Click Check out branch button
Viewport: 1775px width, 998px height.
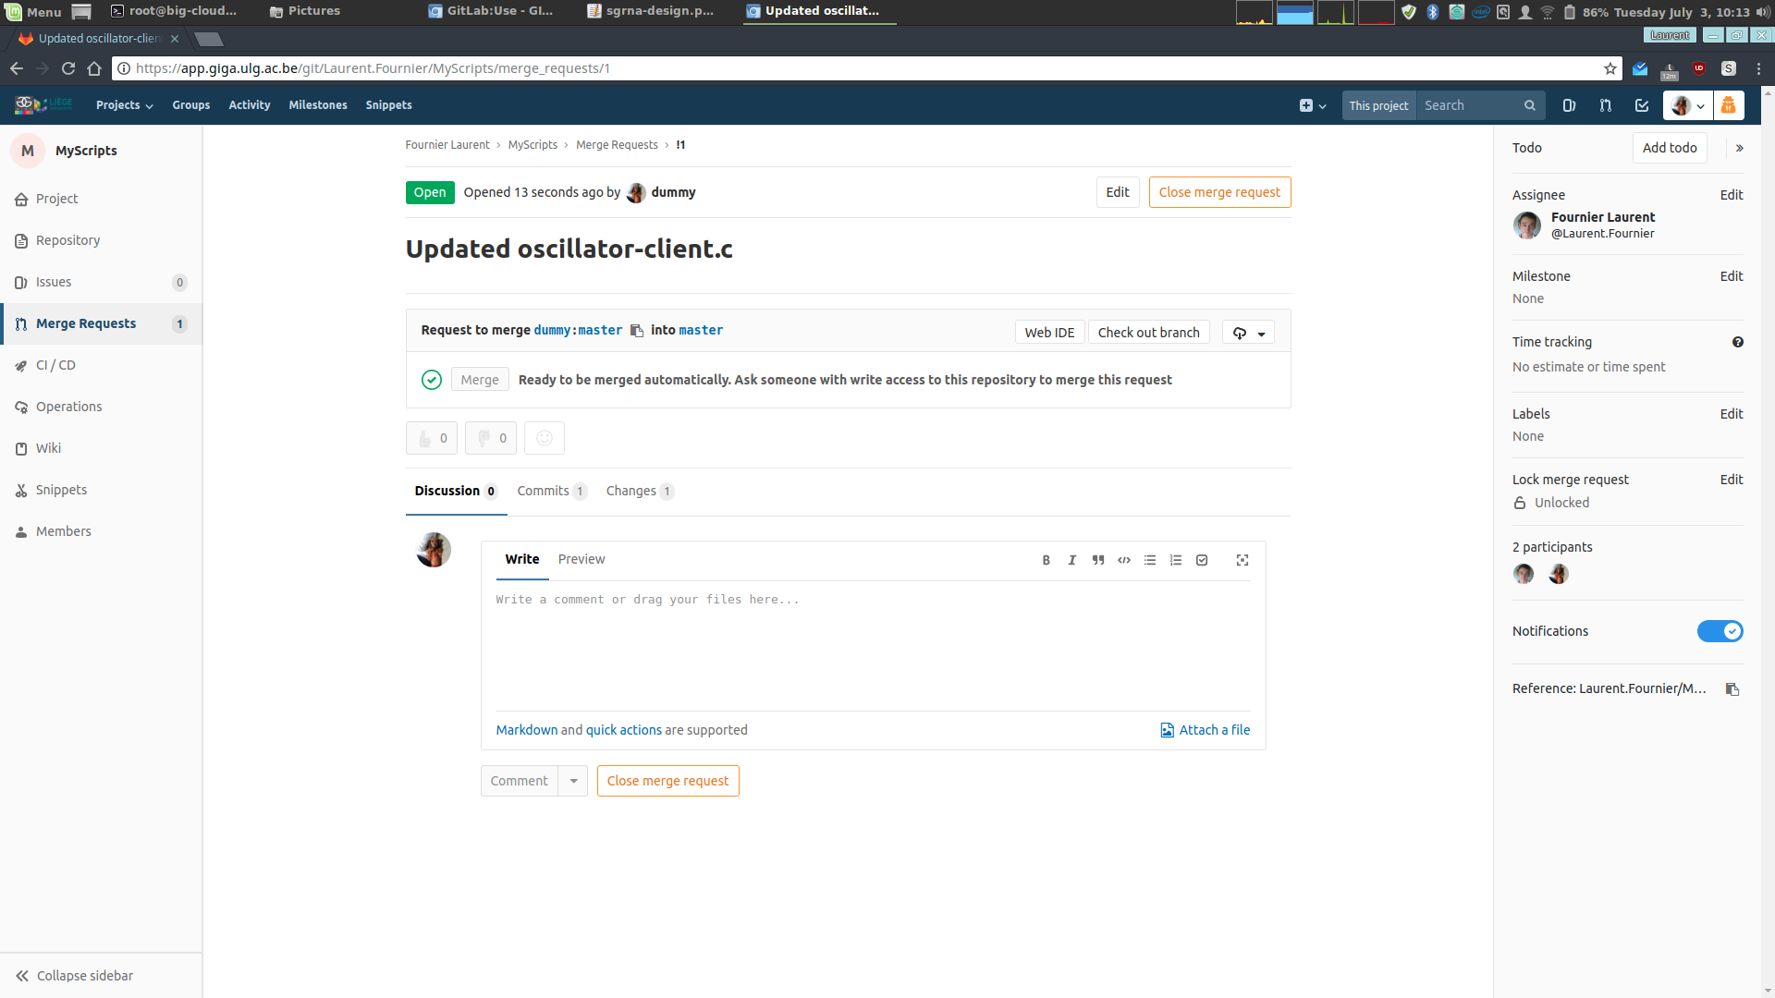1148,333
